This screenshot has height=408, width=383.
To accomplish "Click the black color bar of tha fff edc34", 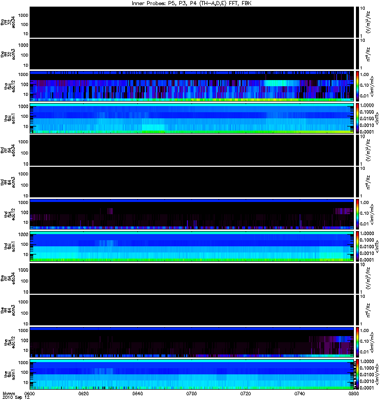I will (357, 22).
